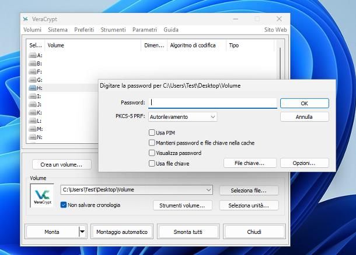This screenshot has width=356, height=255.
Task: Select drive I: icon in volume list
Action: tap(33, 97)
